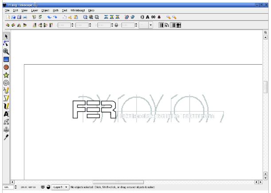271x193 pixels.
Task: Rotate selection 90 degrees counter-clockwise icon
Action: coord(8,25)
